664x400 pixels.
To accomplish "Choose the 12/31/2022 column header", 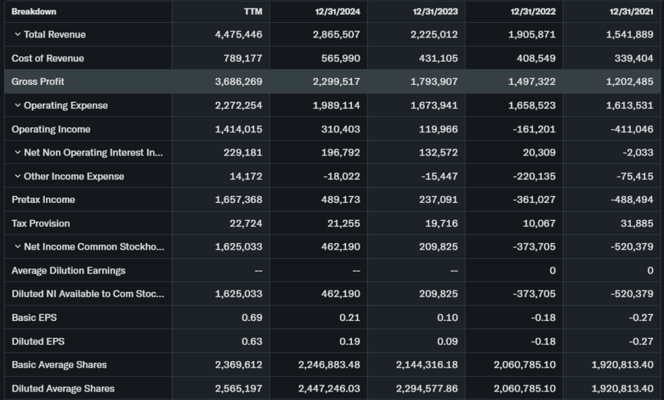I will click(x=533, y=12).
